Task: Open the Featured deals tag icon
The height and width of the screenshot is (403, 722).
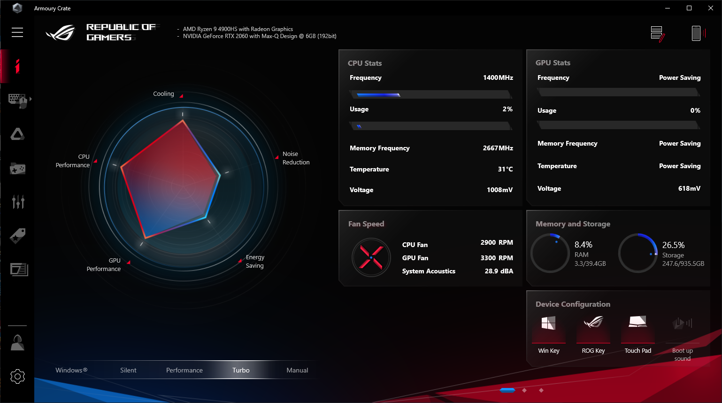Action: [x=17, y=236]
